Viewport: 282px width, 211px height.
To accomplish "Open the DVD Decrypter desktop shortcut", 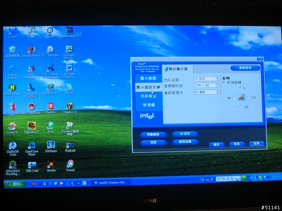I will 50,51.
